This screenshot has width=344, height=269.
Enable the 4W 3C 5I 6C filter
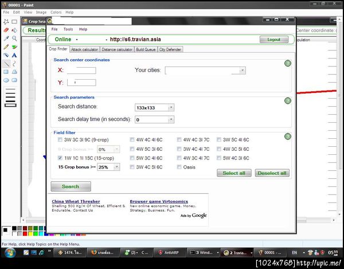219,149
